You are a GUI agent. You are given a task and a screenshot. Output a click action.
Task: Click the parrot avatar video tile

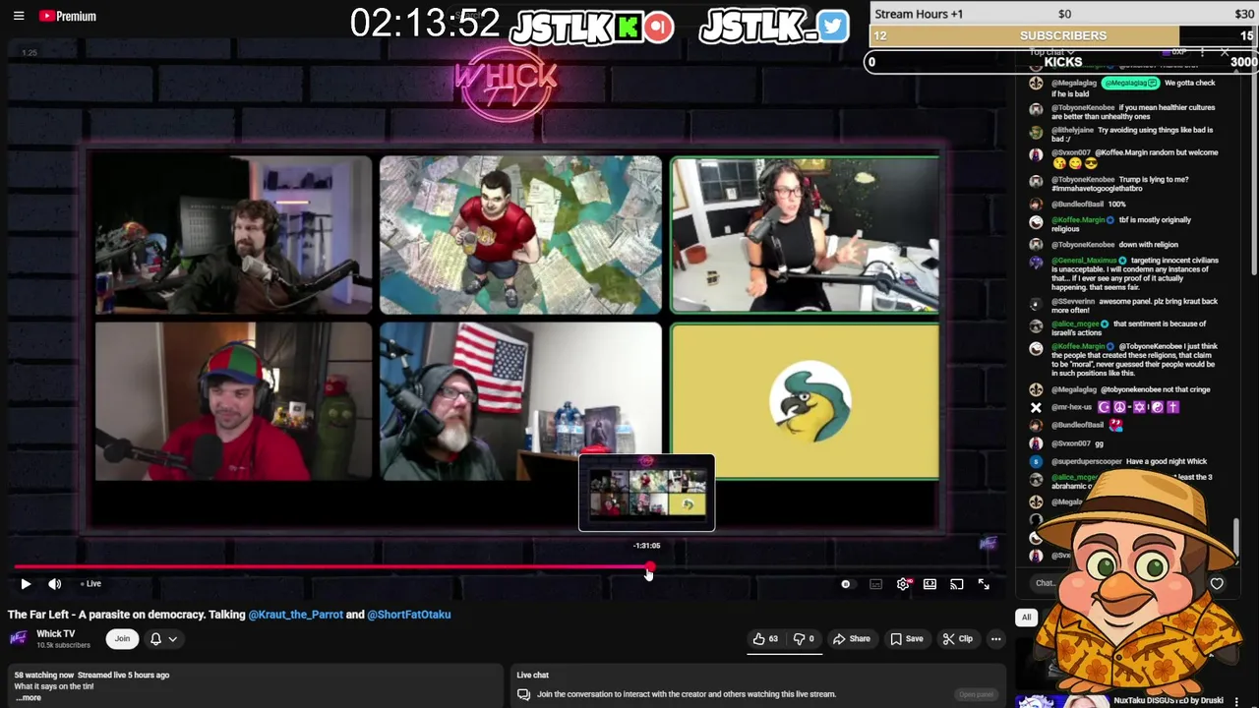(x=805, y=402)
